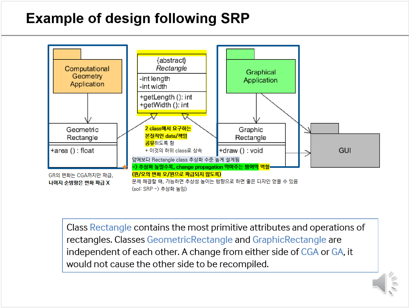Click the orange star marker
This screenshot has width=409, height=308.
(x=125, y=167)
